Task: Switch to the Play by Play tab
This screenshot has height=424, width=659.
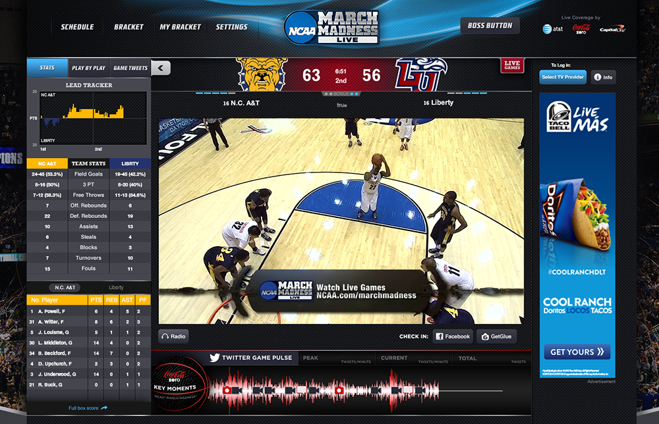Action: (88, 68)
